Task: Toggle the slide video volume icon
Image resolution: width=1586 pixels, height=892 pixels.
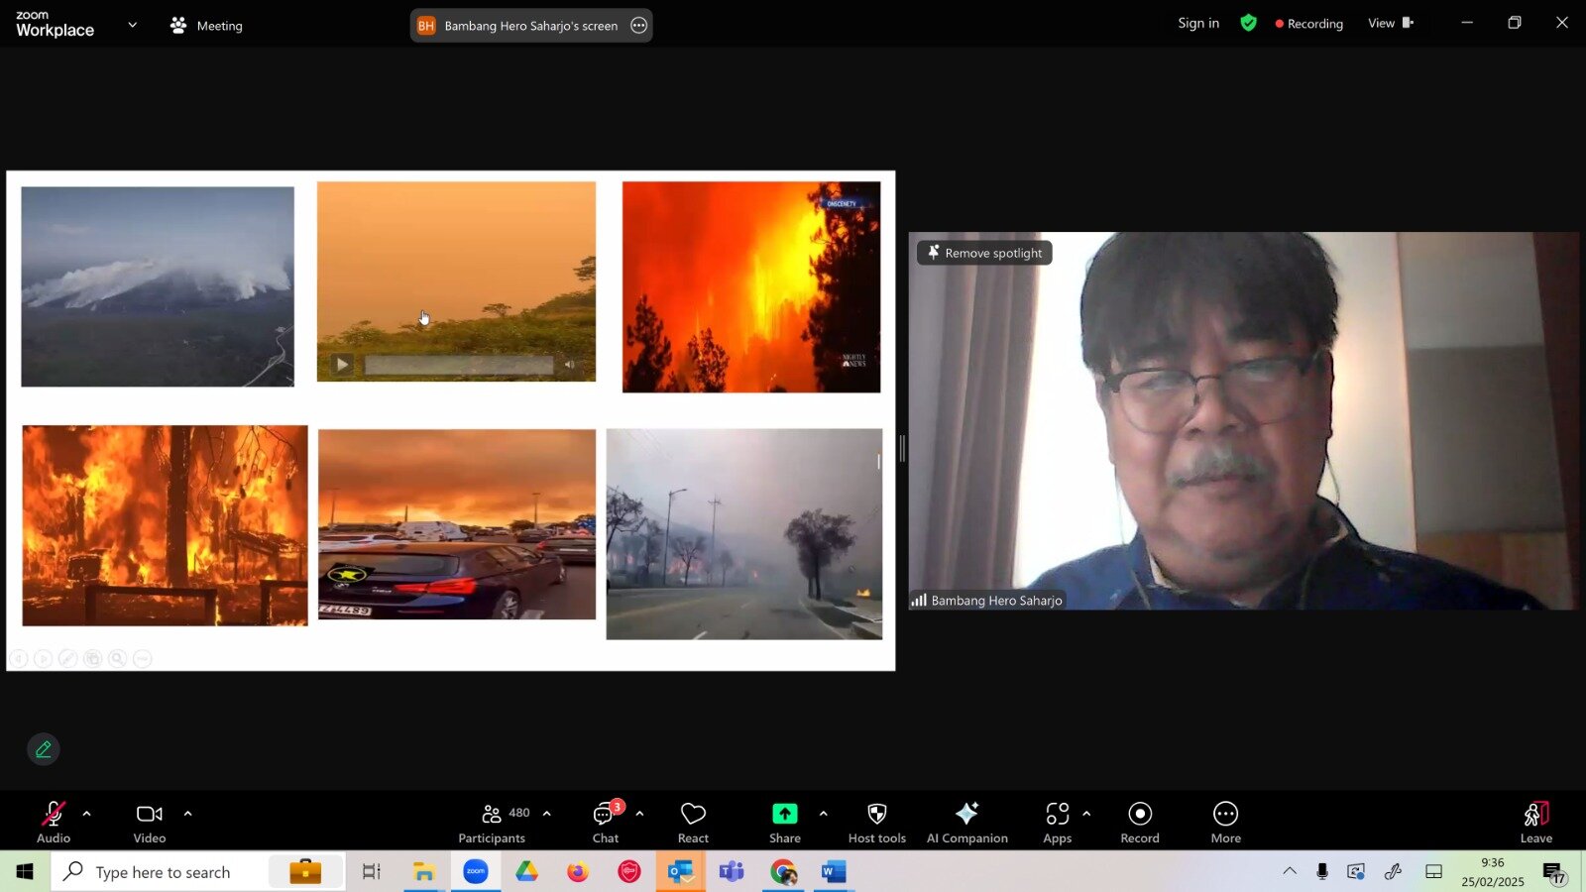Action: (570, 365)
